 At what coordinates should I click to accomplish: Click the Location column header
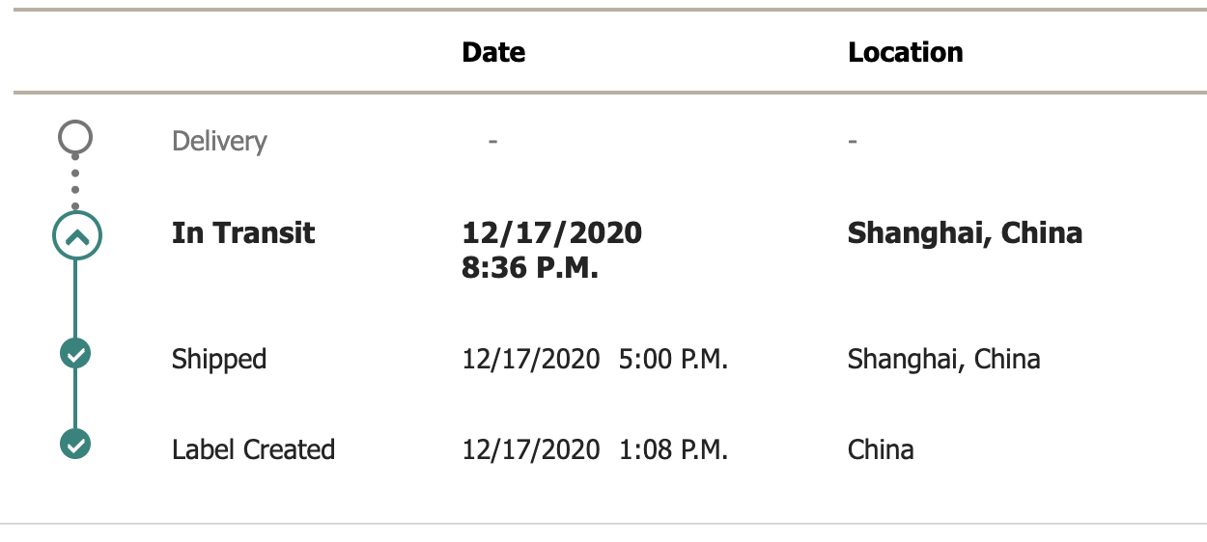click(905, 52)
